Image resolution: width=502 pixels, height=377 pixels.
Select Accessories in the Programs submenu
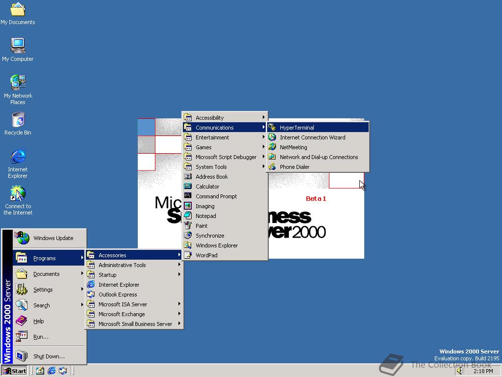tap(134, 255)
